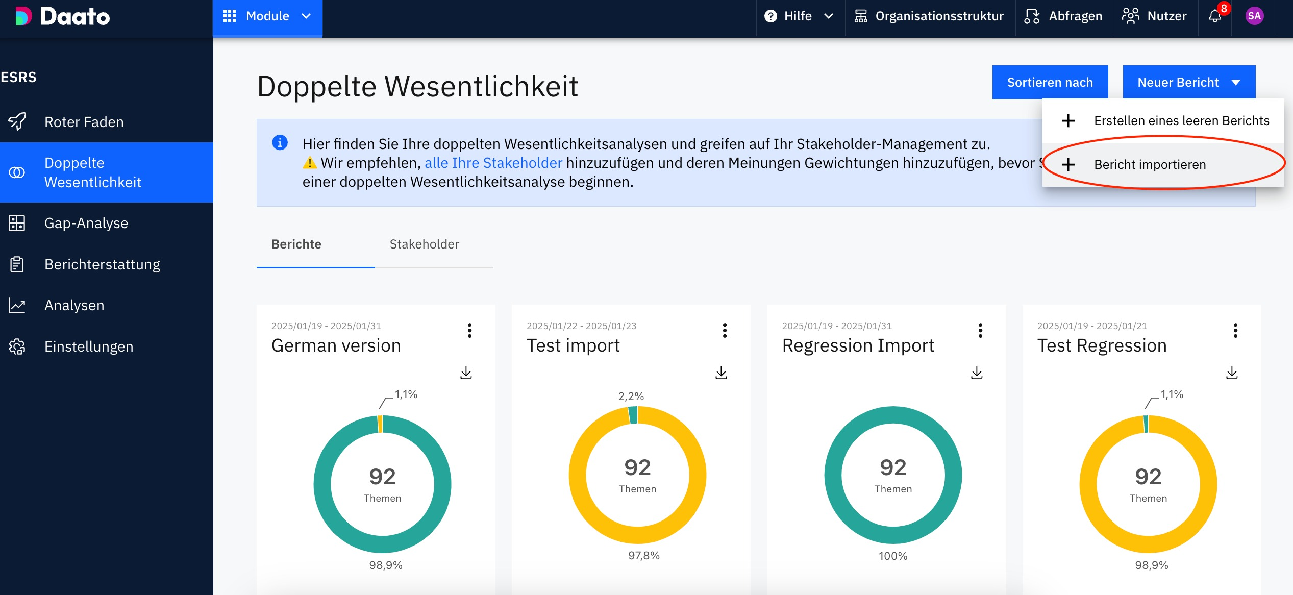Open the SA user avatar

(x=1254, y=16)
